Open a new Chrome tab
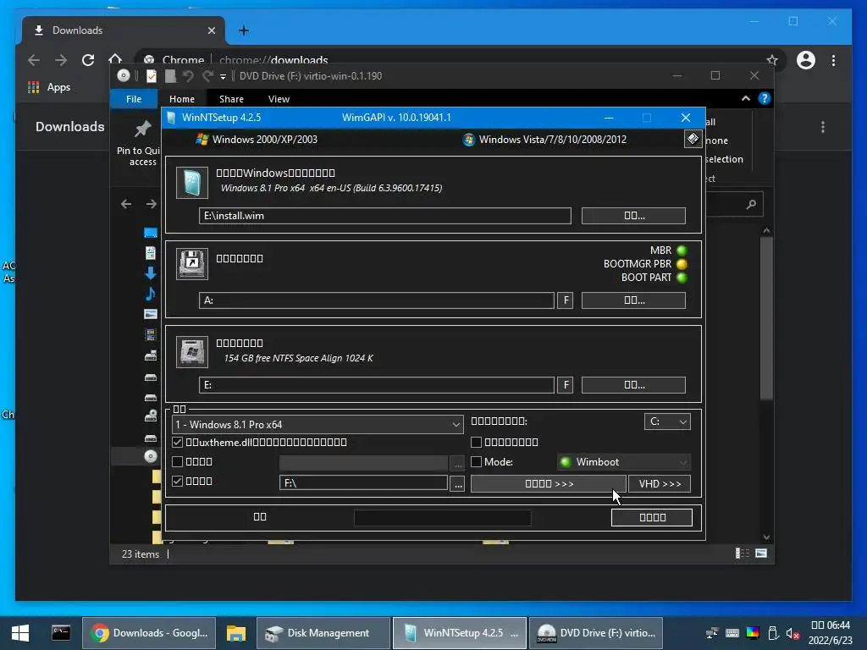This screenshot has width=867, height=650. click(243, 30)
